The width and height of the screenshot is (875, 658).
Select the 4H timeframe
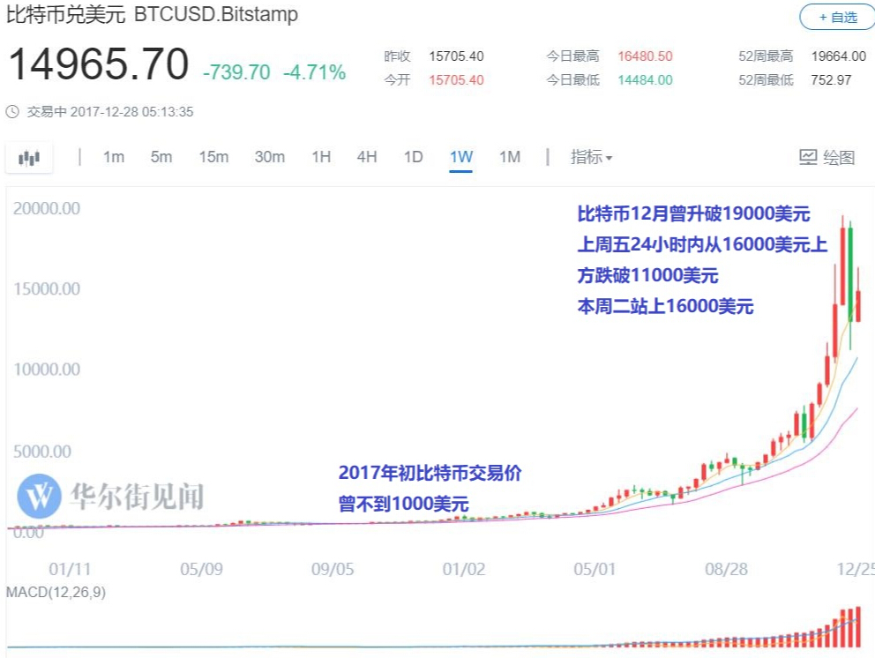pos(367,158)
